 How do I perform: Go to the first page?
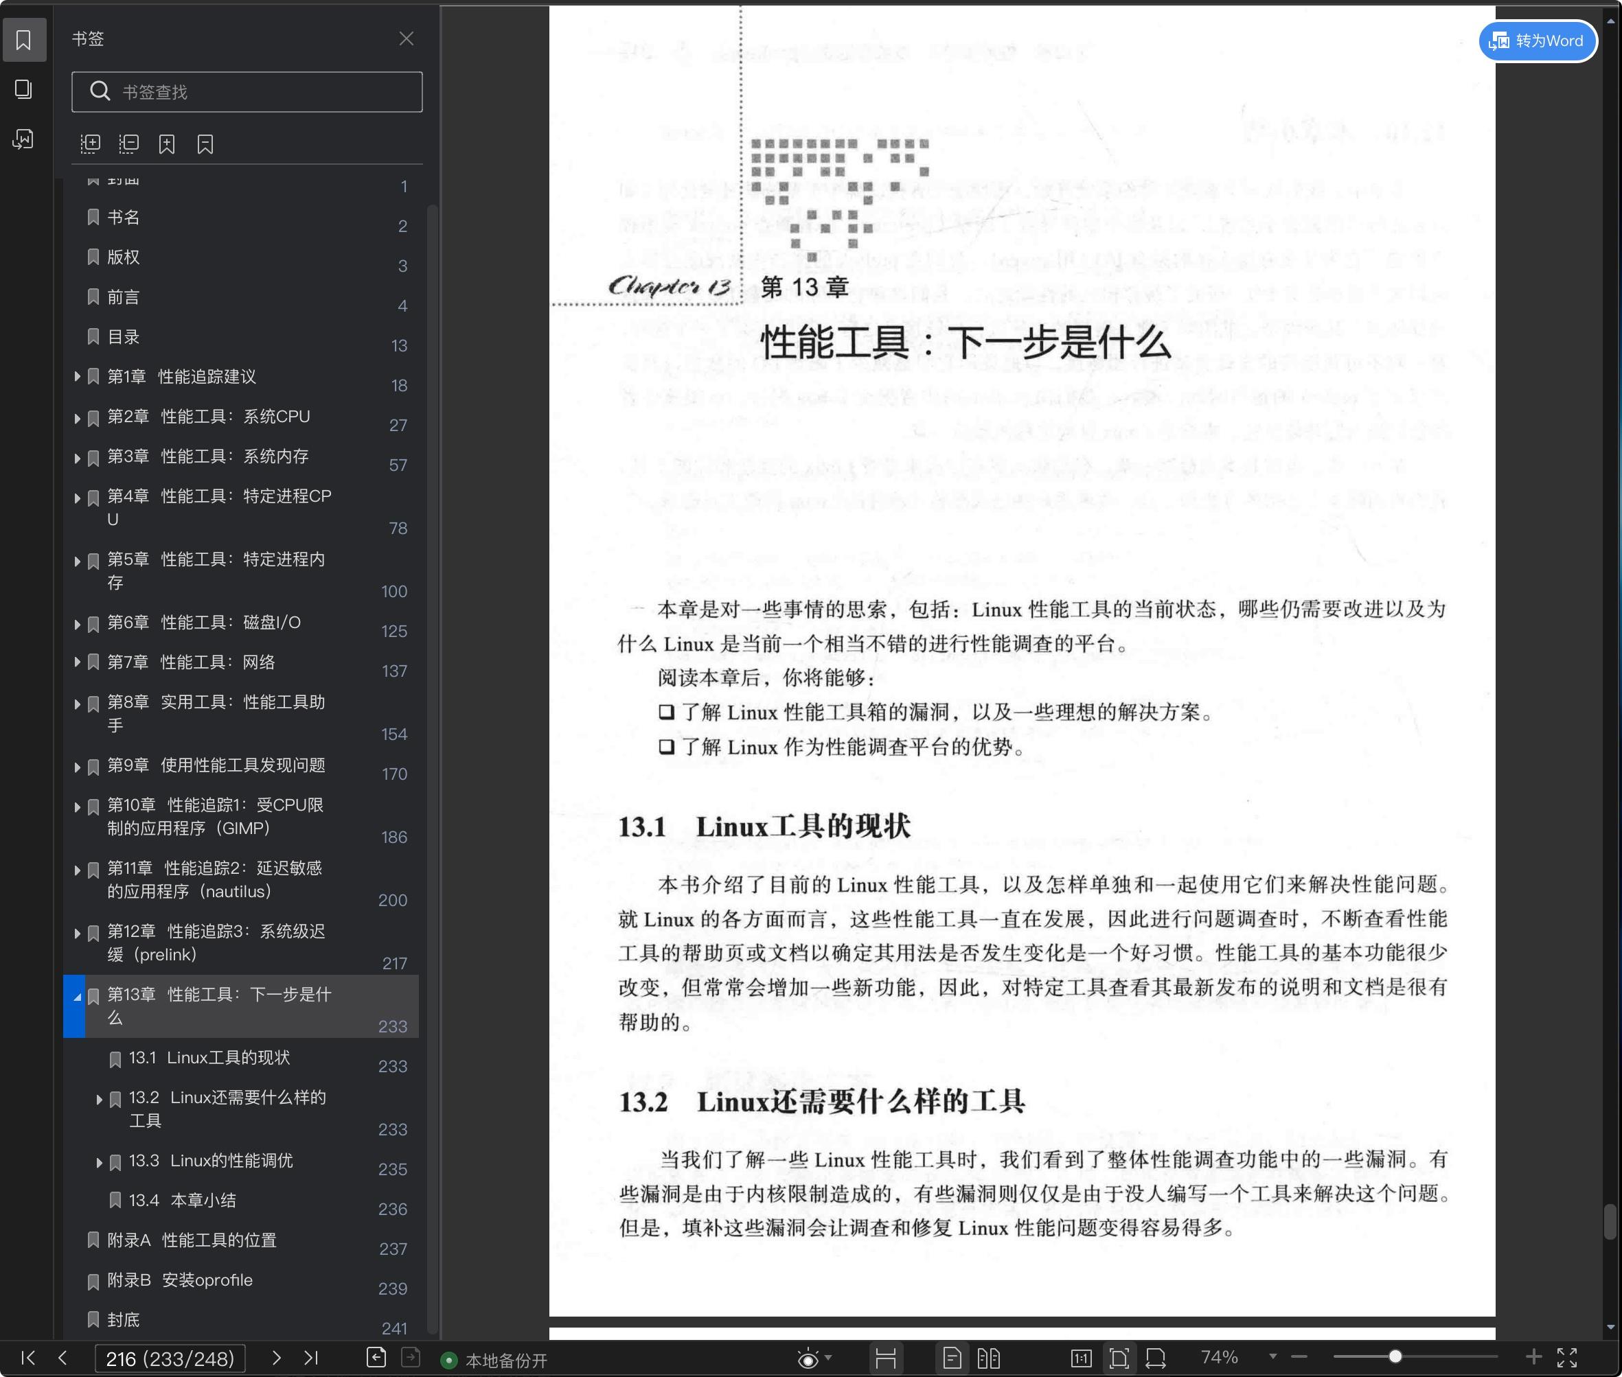click(x=28, y=1358)
